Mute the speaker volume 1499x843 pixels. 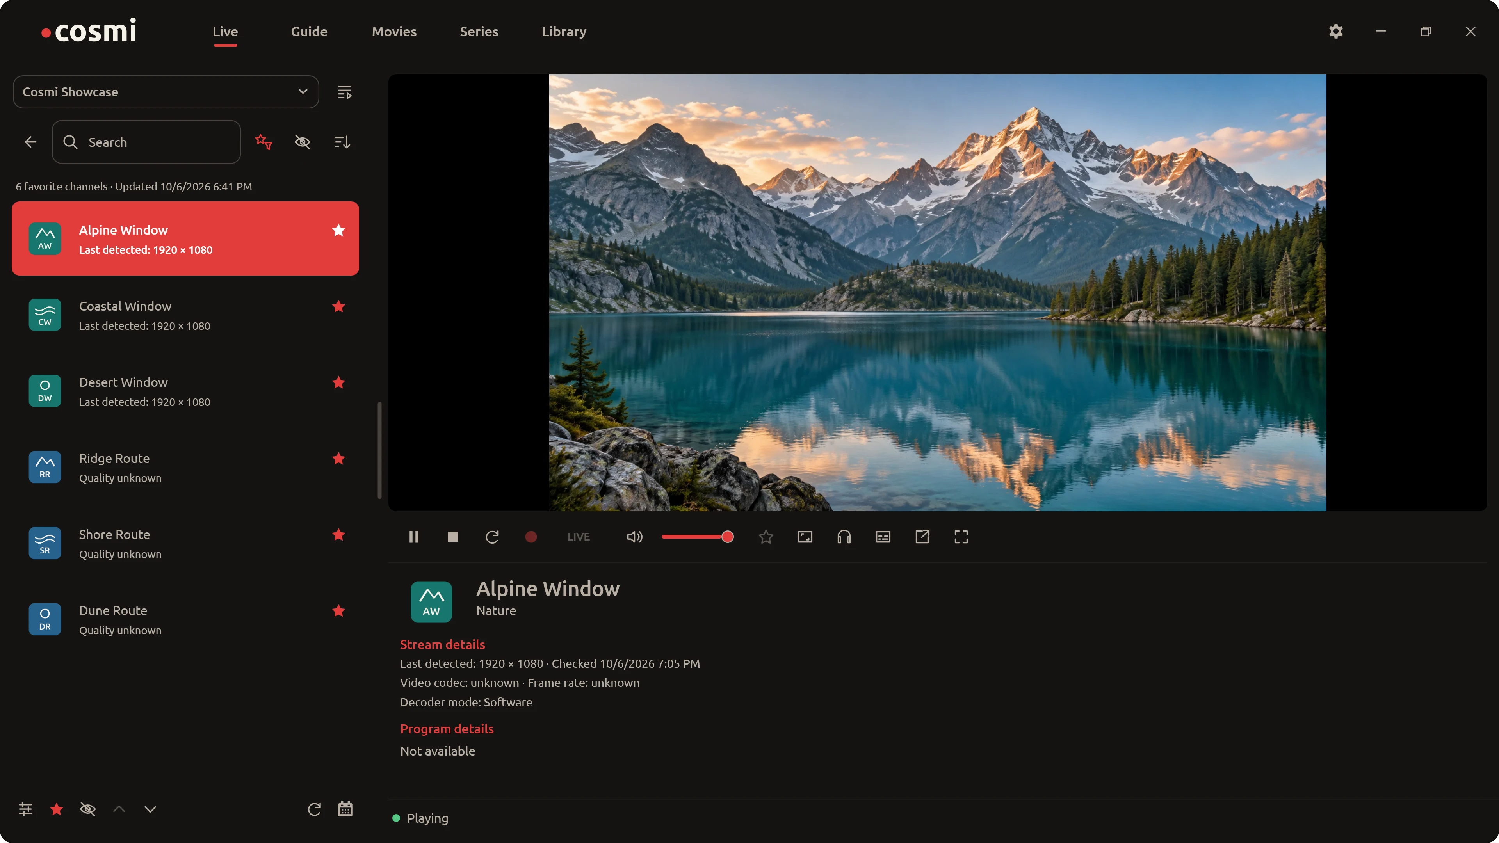[x=634, y=536]
